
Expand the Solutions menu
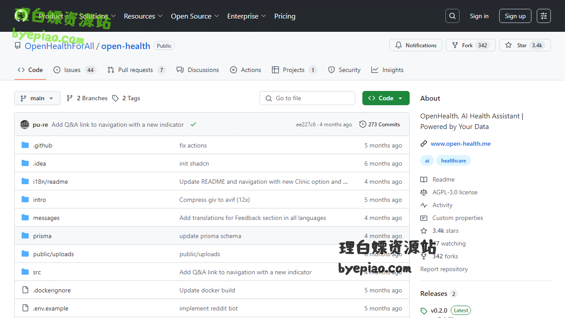pos(98,16)
